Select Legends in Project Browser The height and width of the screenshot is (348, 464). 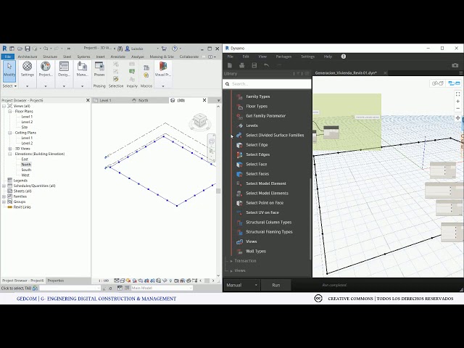(x=20, y=181)
